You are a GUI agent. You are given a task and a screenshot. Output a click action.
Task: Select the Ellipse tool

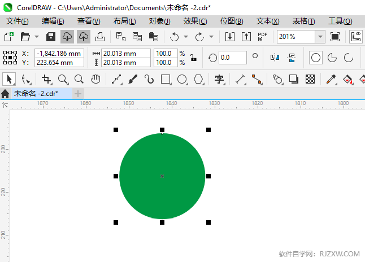(x=182, y=80)
